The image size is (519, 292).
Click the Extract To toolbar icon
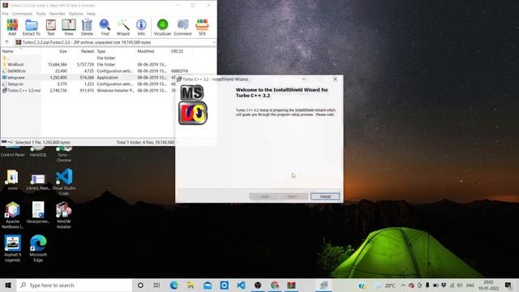pos(32,27)
